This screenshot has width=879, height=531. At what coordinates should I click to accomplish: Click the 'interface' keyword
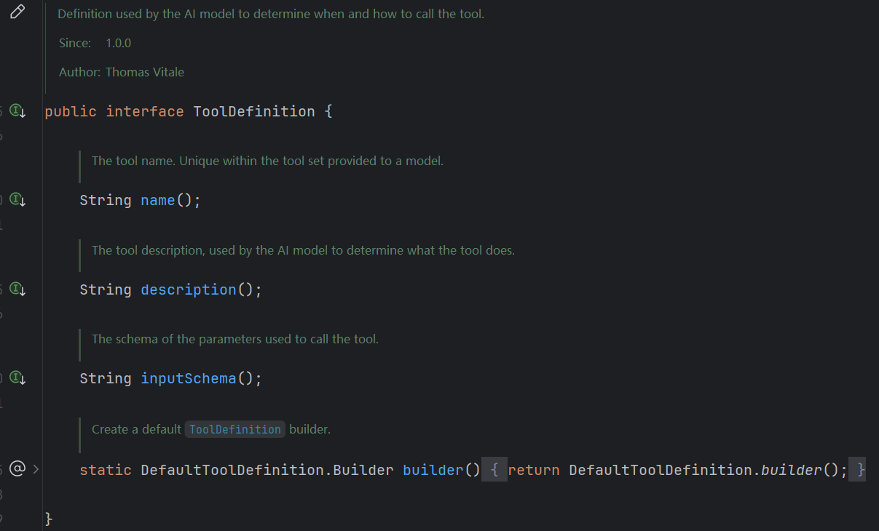(x=145, y=111)
